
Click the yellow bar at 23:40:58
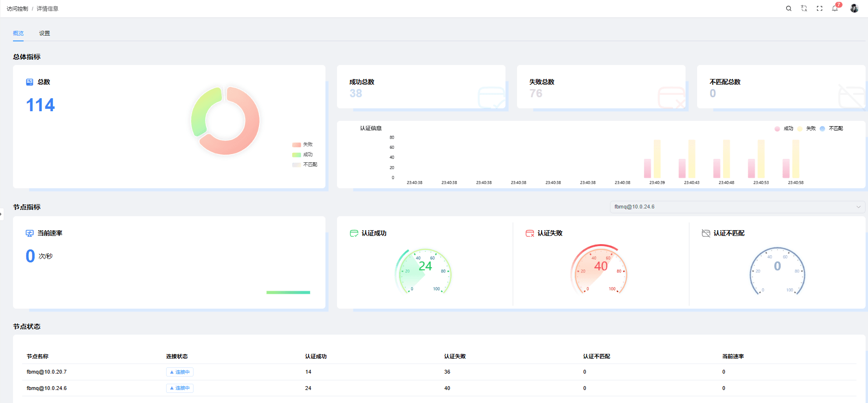pyautogui.click(x=796, y=159)
